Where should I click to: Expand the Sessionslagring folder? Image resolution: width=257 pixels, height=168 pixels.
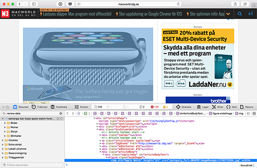[x=3, y=153]
